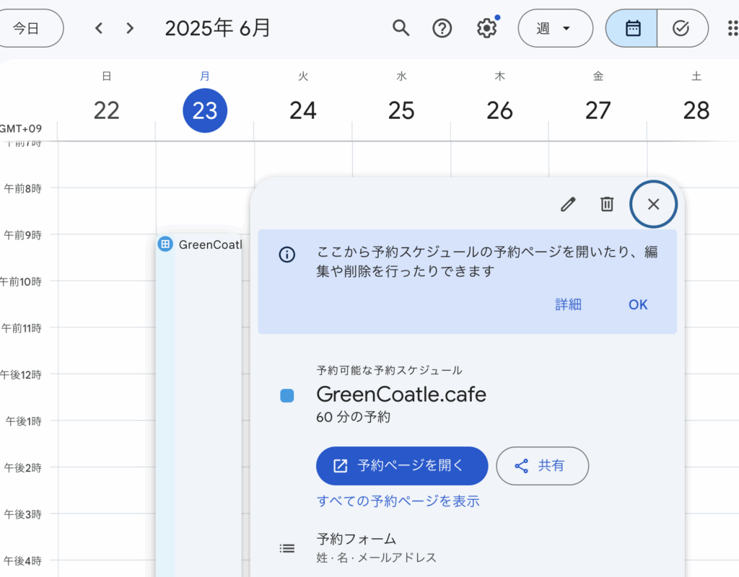
Task: Click the 予約フォーム list icon
Action: pyautogui.click(x=287, y=548)
